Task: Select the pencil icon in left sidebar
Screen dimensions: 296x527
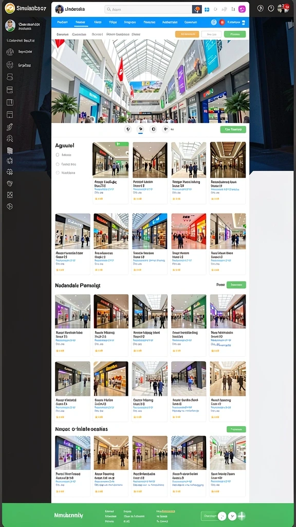Action: point(10,127)
